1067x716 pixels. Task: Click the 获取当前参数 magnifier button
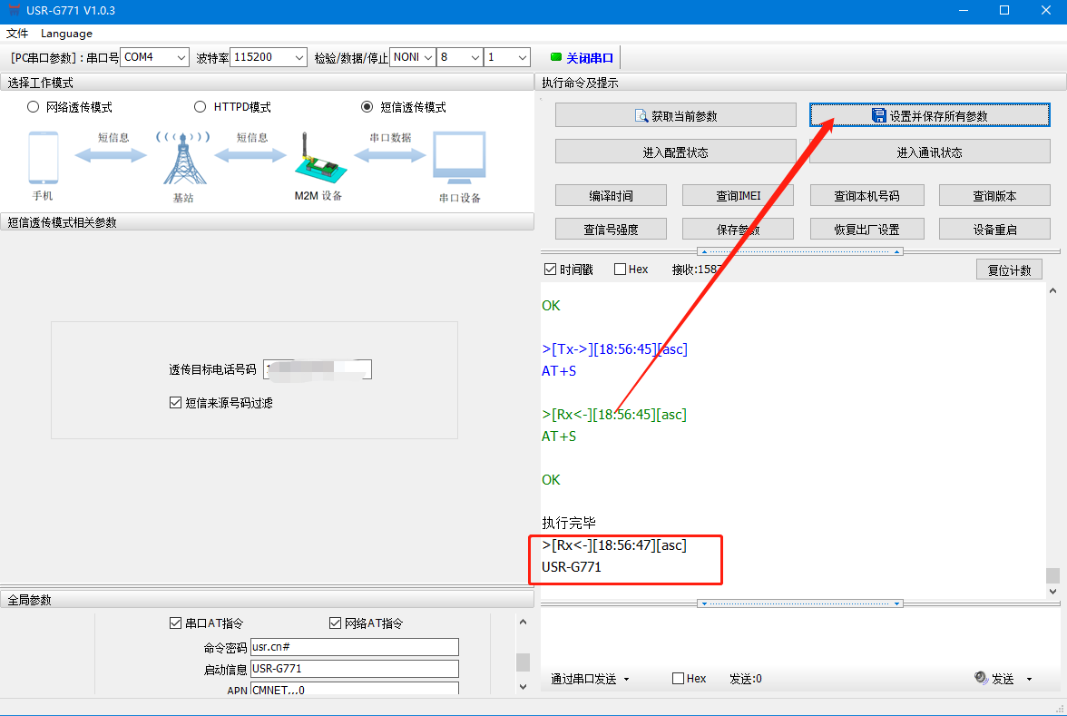point(675,115)
